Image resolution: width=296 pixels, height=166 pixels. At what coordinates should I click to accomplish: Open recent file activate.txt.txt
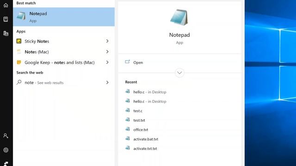(145, 148)
